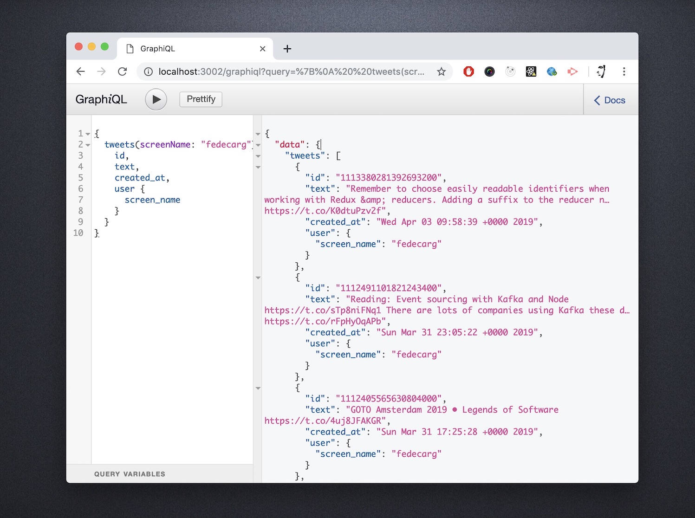Run the GraphiQL query with play button

[156, 99]
